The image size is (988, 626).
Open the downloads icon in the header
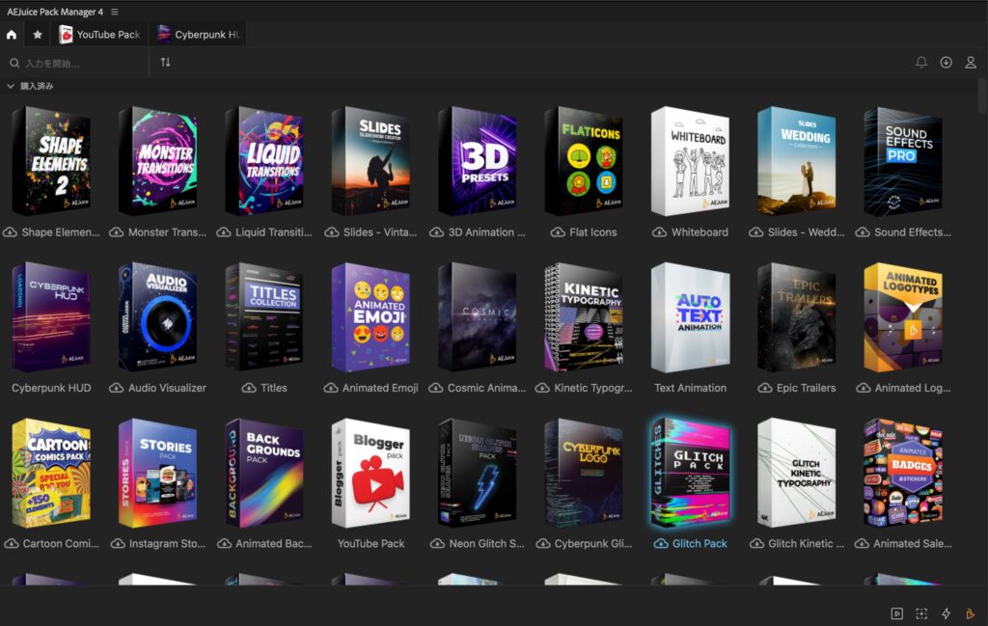click(946, 63)
